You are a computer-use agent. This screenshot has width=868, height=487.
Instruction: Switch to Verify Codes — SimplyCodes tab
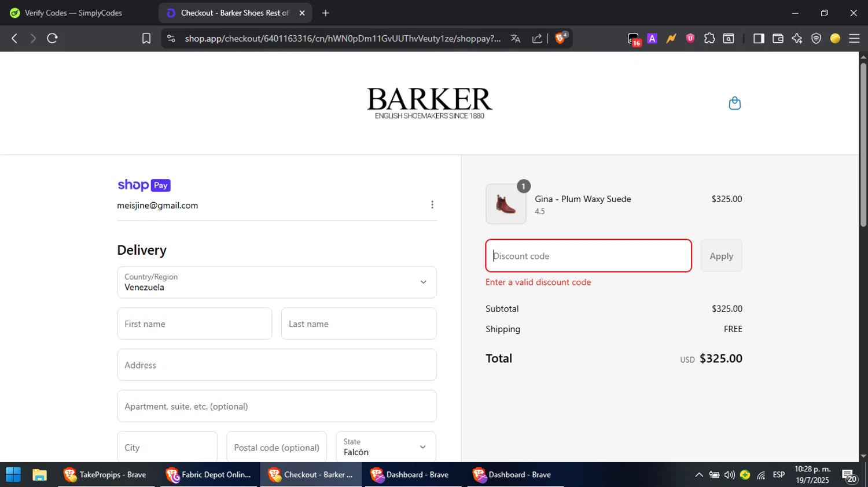click(73, 13)
